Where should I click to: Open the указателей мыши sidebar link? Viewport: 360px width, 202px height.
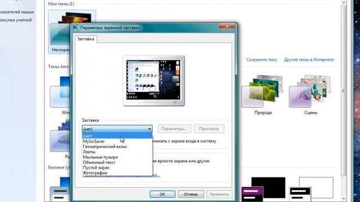[x=17, y=12]
